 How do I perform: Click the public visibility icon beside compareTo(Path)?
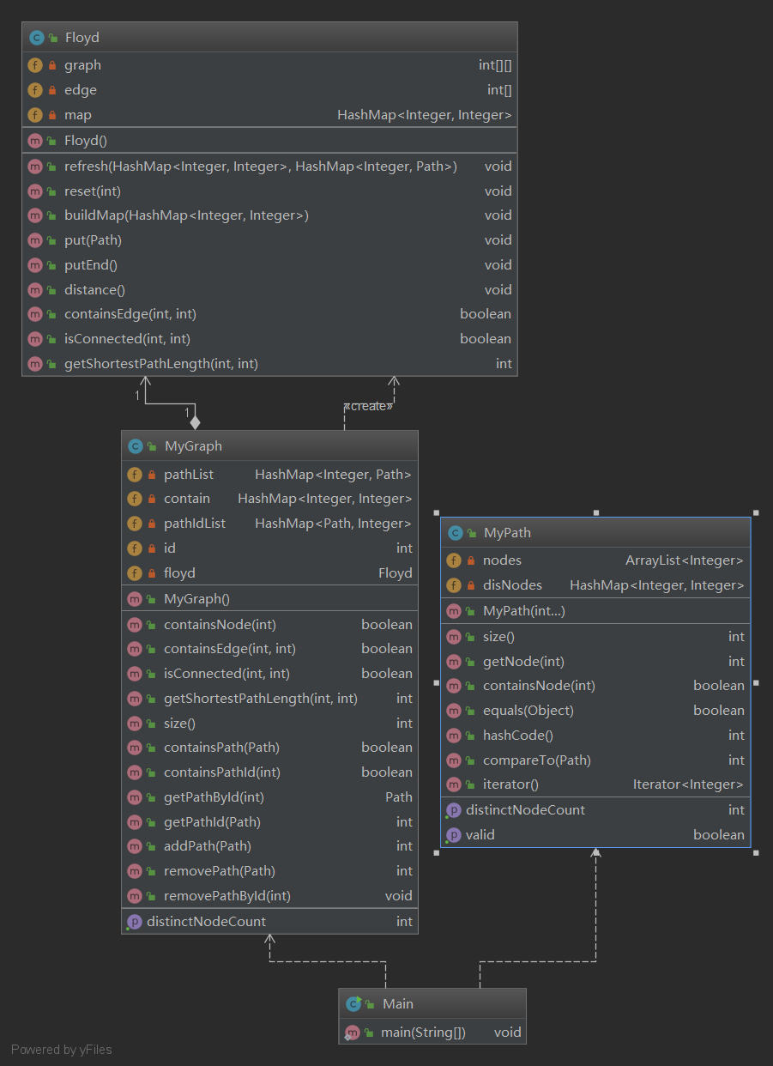pyautogui.click(x=471, y=760)
